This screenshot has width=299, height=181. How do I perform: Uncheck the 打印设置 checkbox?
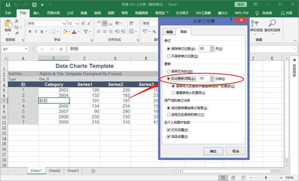[x=168, y=130]
